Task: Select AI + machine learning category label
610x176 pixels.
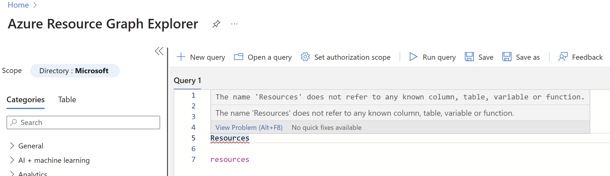Action: tap(54, 160)
